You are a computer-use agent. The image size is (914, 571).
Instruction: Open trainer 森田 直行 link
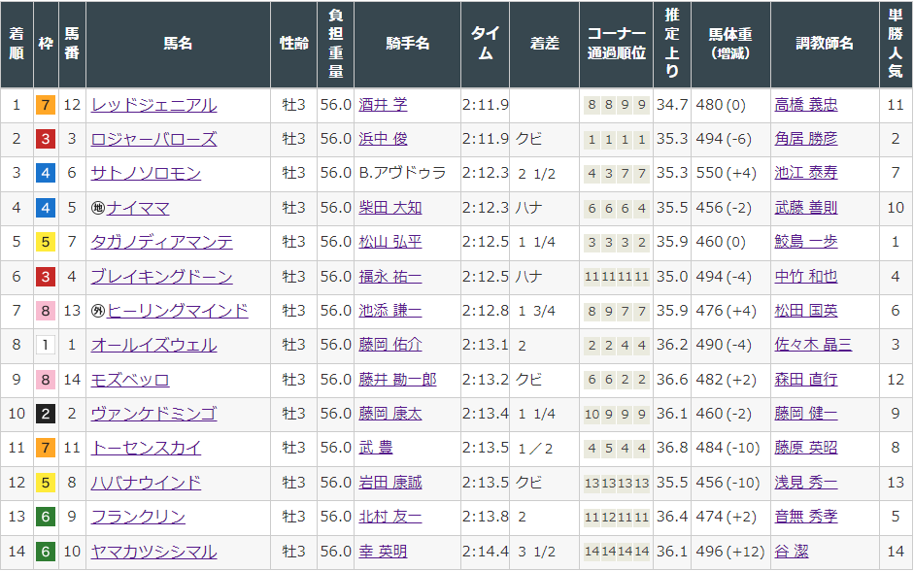click(806, 380)
